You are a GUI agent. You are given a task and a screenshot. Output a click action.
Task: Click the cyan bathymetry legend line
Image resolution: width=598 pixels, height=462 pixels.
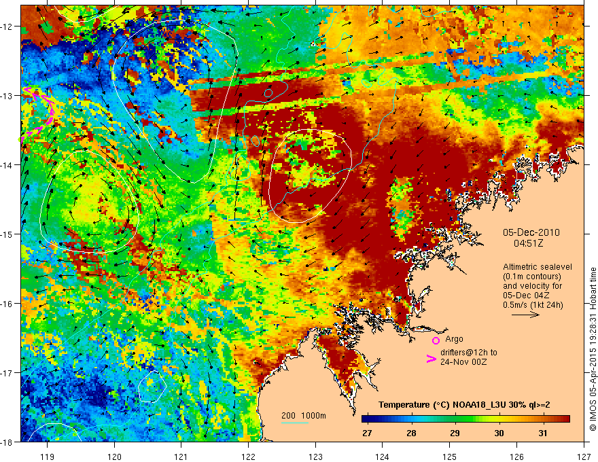[295, 423]
